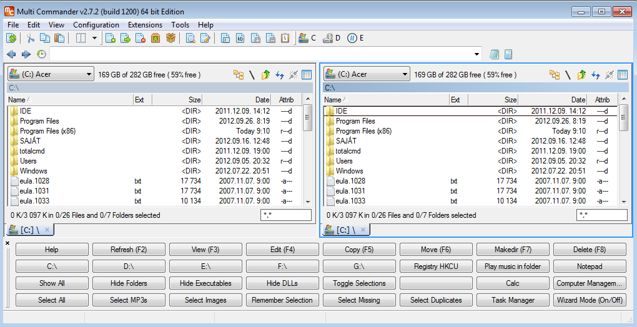Open the Tools menu
Viewport: 637px width, 327px height.
click(180, 25)
